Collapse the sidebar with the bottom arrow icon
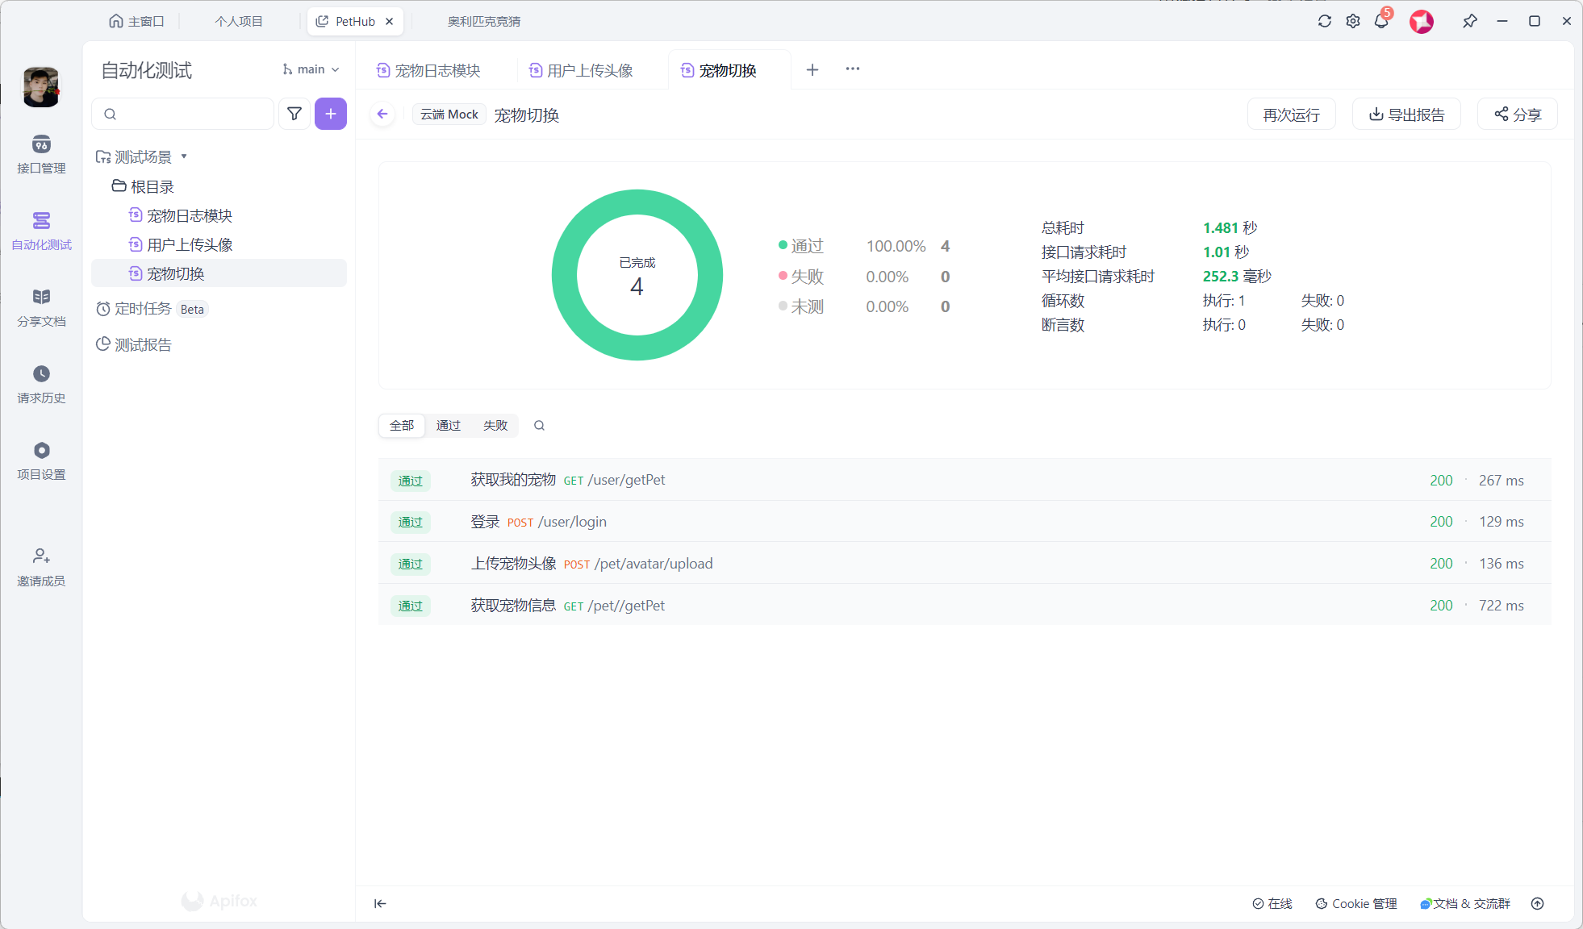The image size is (1583, 929). pyautogui.click(x=380, y=903)
